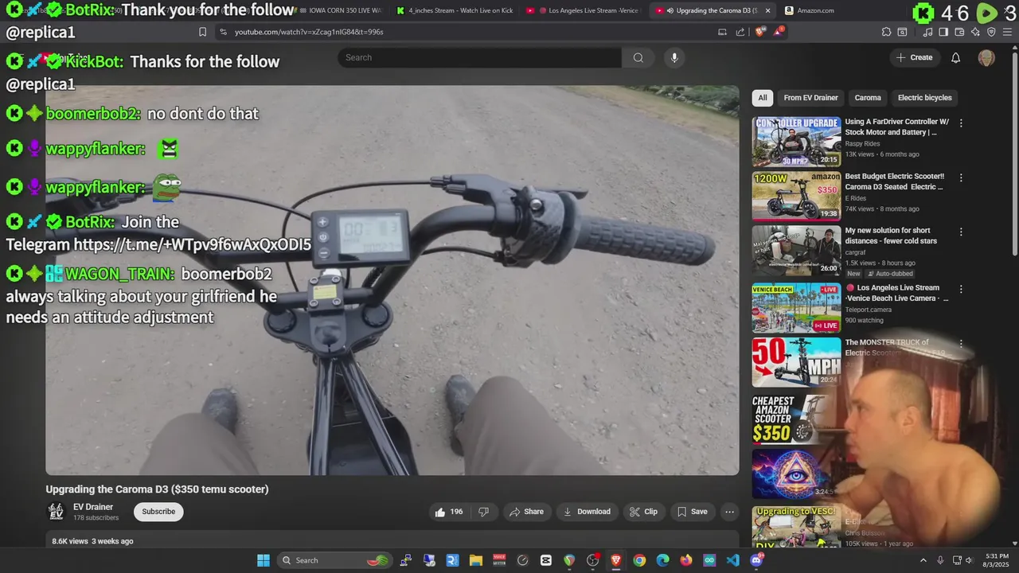The height and width of the screenshot is (573, 1019).
Task: Click the Clip button under video
Action: (x=643, y=512)
